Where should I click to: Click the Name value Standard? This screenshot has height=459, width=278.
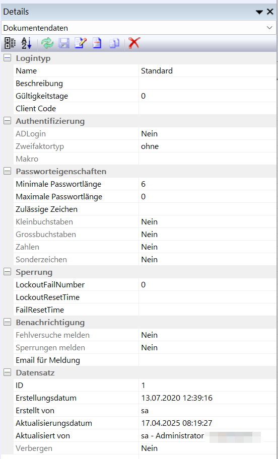click(x=157, y=71)
